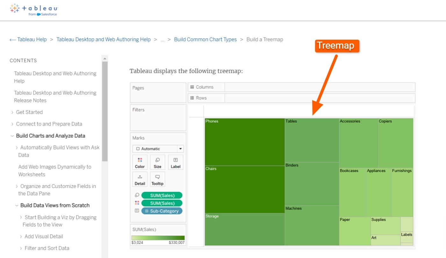Click the Copiers treemap rectangle

(x=396, y=143)
